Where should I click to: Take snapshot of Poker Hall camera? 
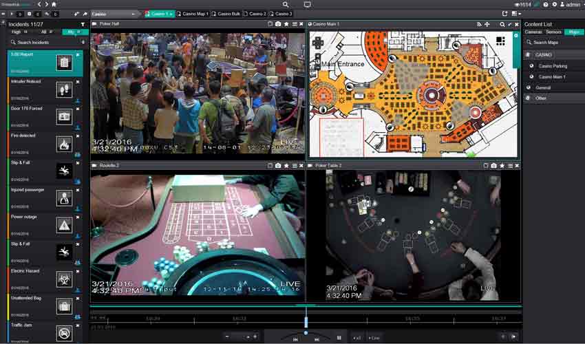(277, 24)
